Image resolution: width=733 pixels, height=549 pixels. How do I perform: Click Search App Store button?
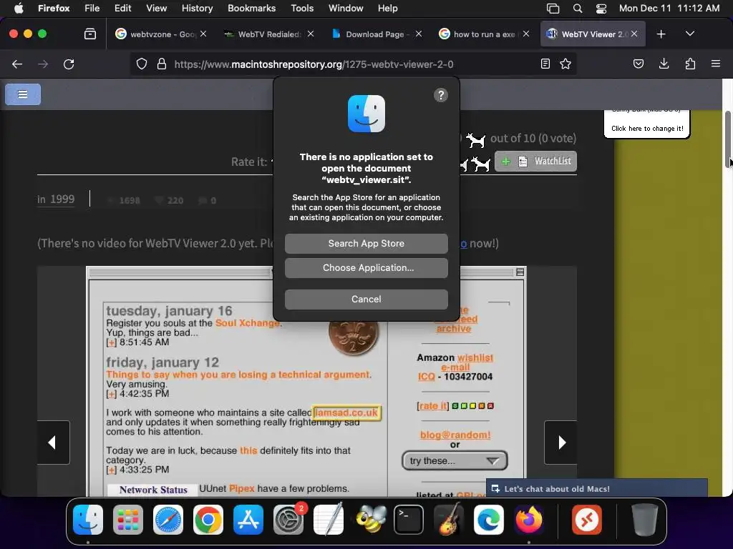[x=366, y=243]
